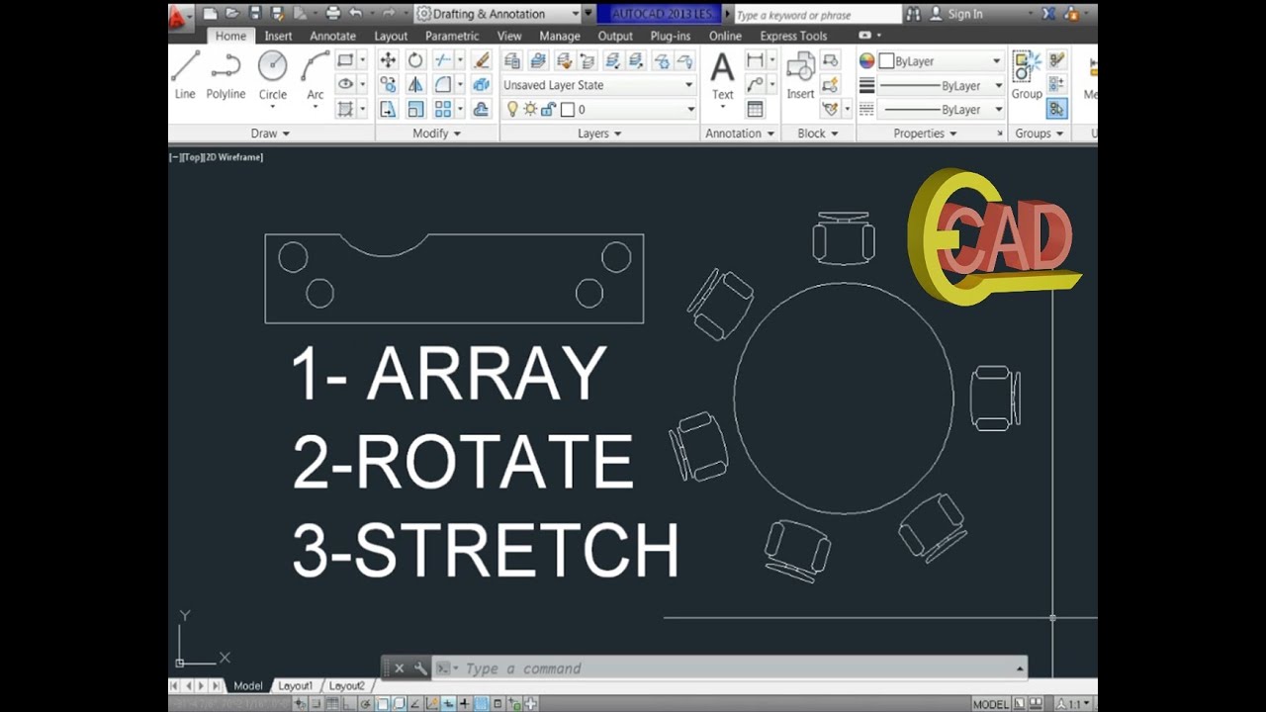Click the Rectangle tool icon

pos(345,60)
